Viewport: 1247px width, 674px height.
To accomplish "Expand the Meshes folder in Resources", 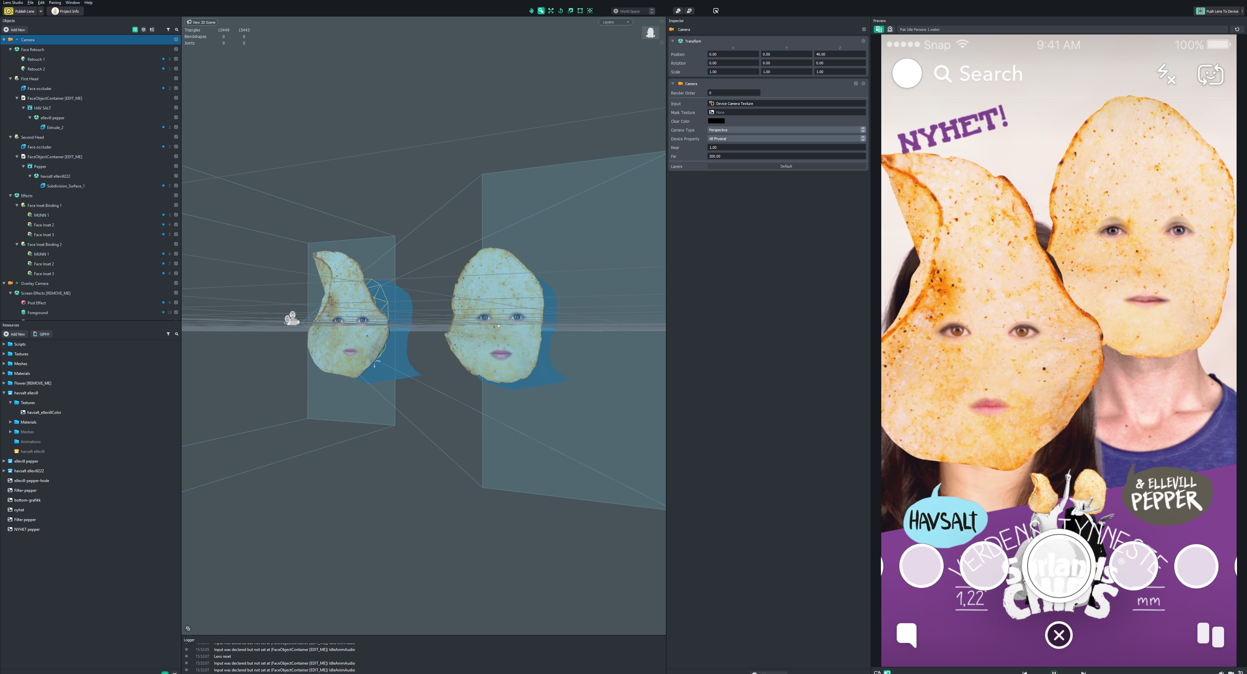I will point(4,363).
